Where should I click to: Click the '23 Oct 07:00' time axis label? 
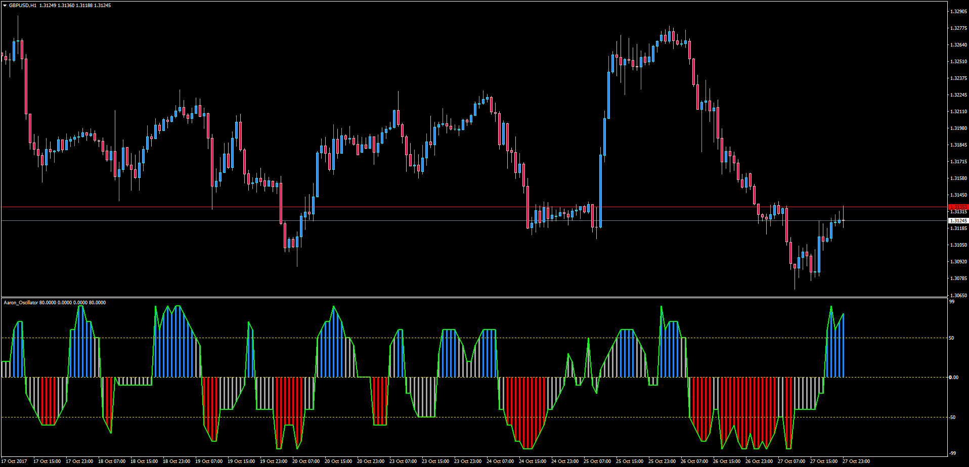click(403, 461)
